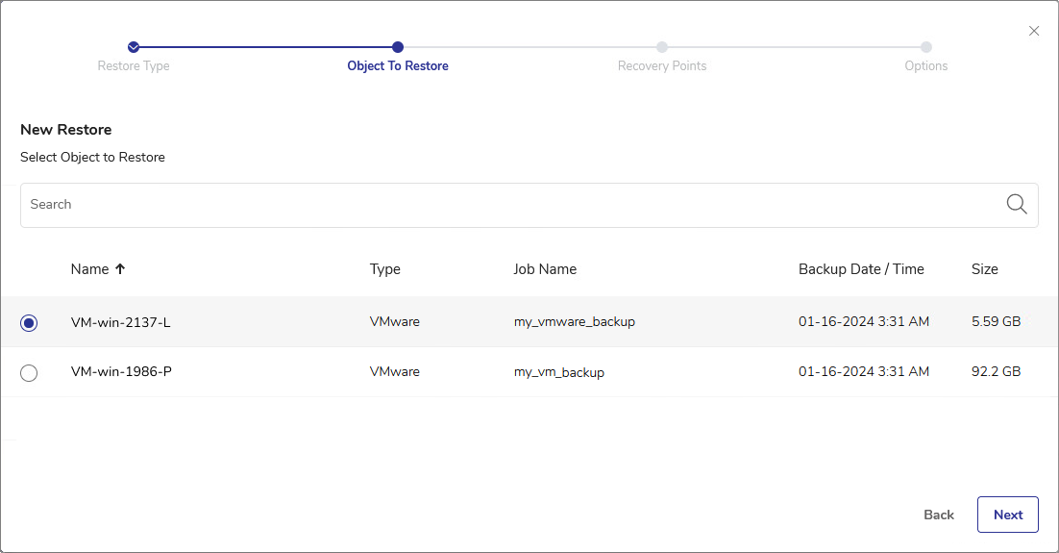Screen dimensions: 1059x553
Task: Open the Recovery Points step label
Action: pyautogui.click(x=662, y=66)
